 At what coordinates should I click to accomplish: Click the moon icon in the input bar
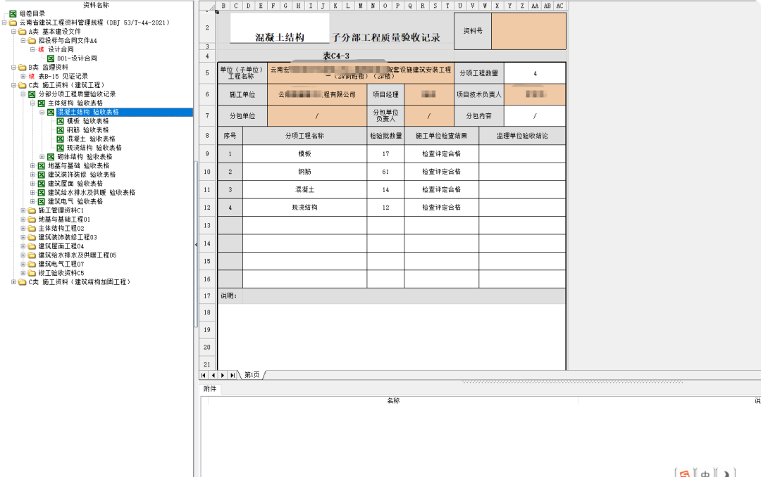pos(726,473)
